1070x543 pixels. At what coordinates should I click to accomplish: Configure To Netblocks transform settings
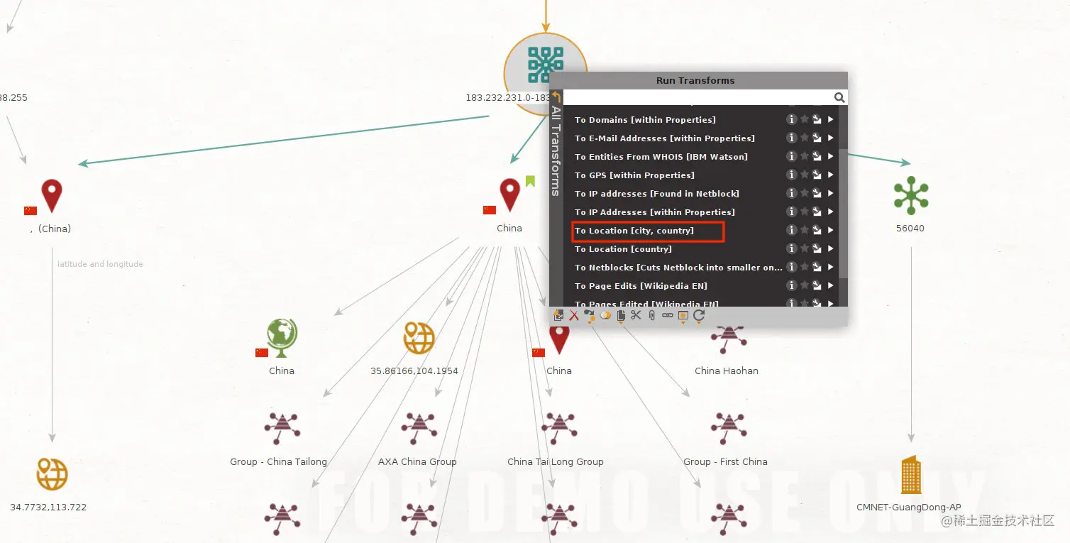817,267
